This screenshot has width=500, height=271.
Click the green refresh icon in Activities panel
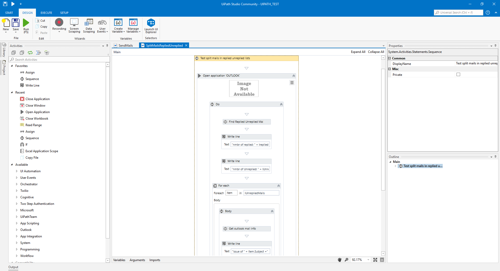point(30,53)
